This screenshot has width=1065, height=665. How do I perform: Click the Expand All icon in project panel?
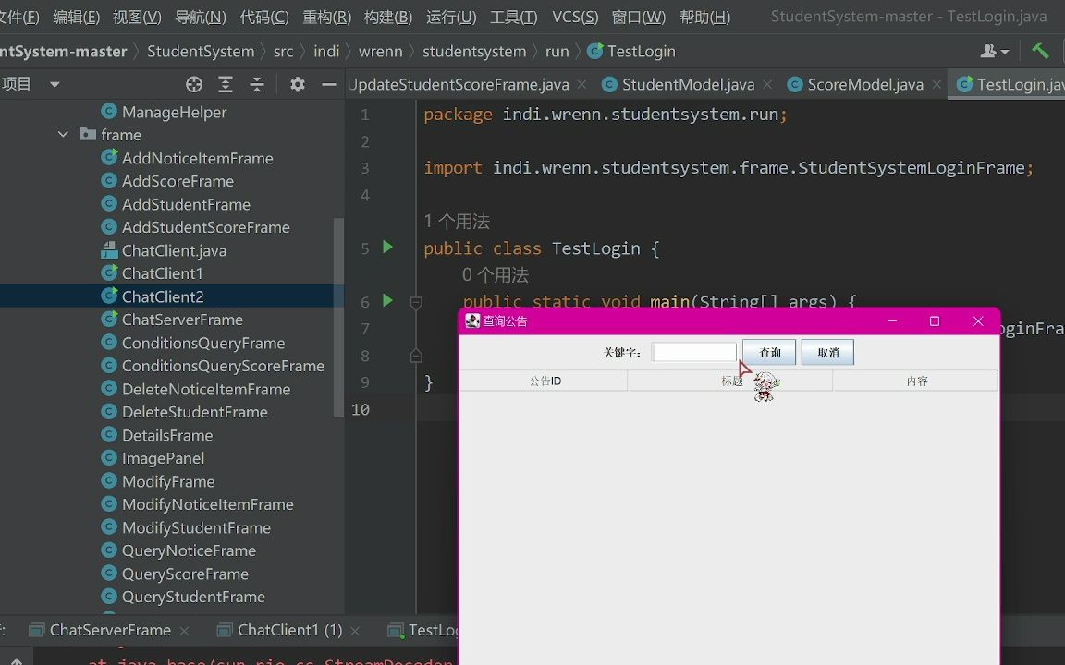(226, 83)
